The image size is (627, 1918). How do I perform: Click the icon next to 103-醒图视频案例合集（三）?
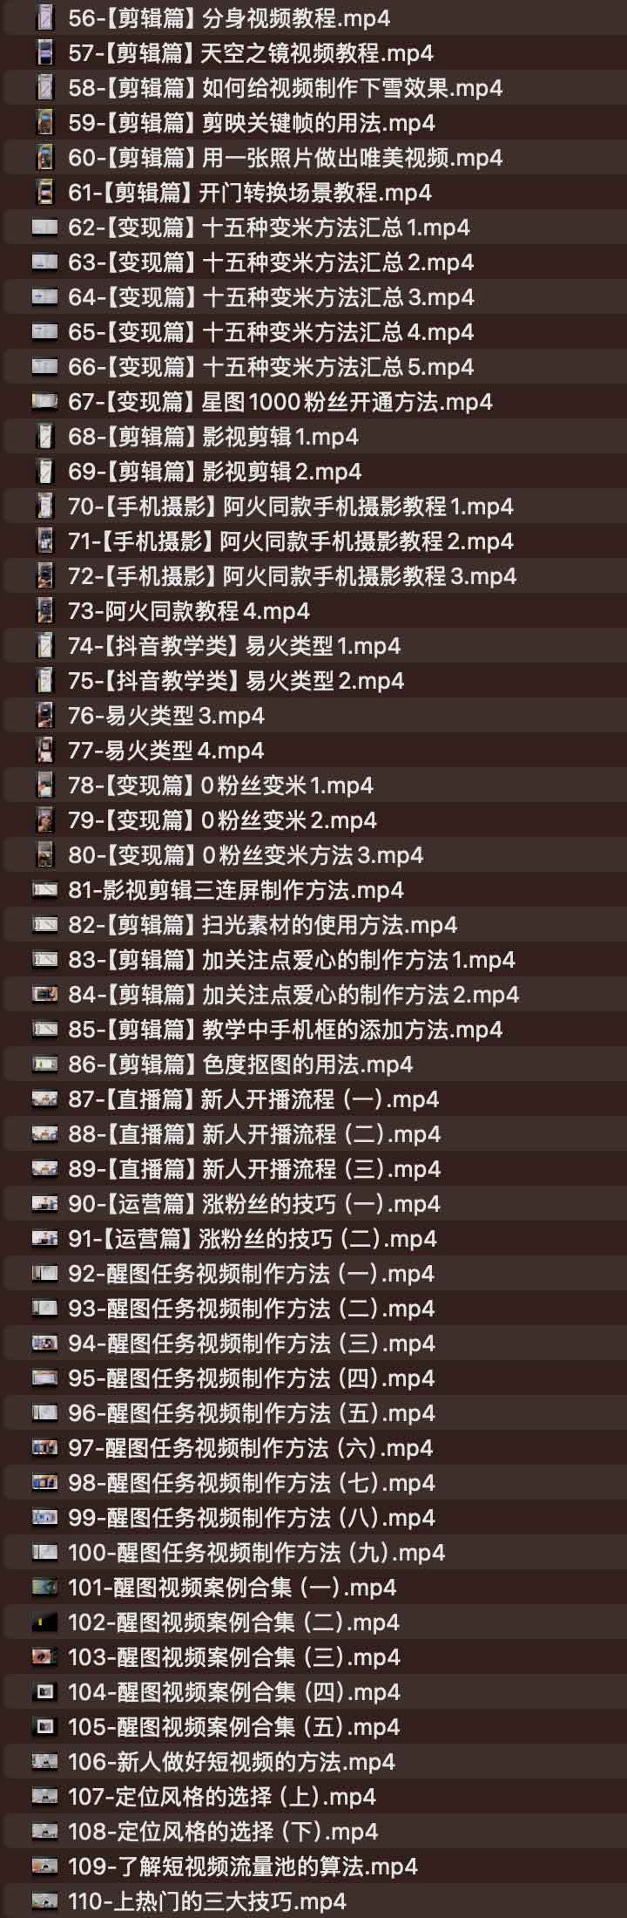pyautogui.click(x=44, y=1656)
